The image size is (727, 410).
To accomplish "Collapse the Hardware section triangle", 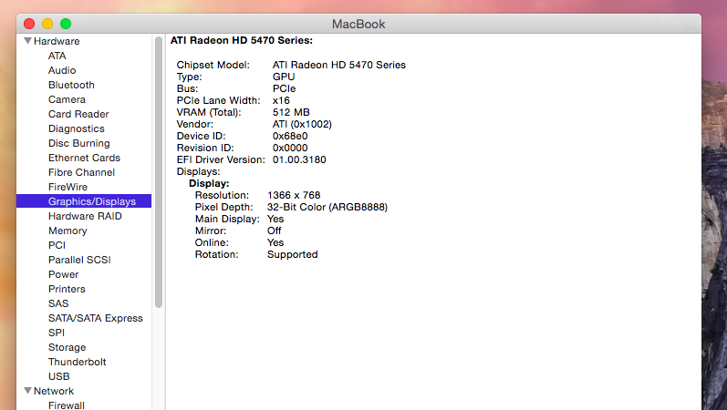I will pos(27,41).
